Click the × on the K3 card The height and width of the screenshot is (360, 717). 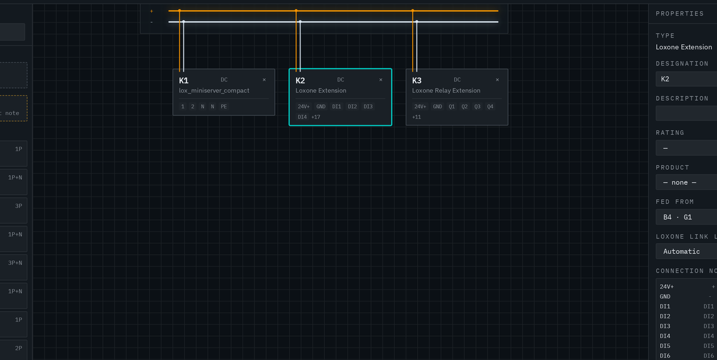497,80
